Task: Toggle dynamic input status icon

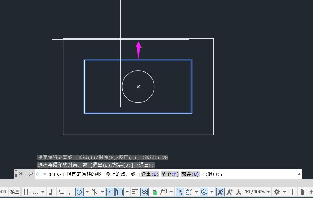Action: (61, 192)
